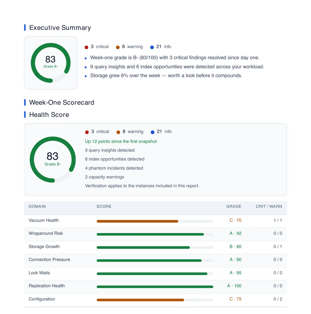Click the Storage Growth score bar
This screenshot has height=314, width=311.
[x=155, y=248]
